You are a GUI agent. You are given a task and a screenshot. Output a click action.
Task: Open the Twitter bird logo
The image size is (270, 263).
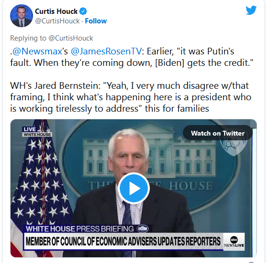pyautogui.click(x=251, y=11)
